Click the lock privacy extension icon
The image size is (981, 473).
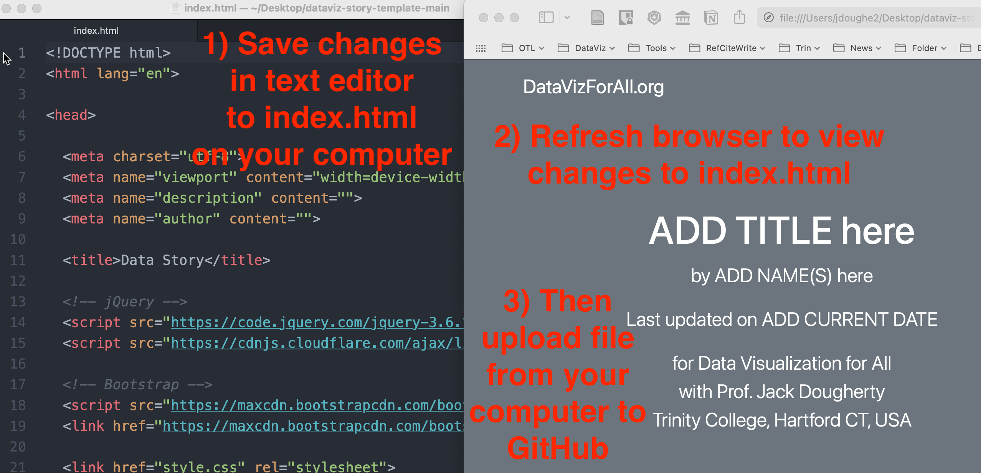pos(626,18)
